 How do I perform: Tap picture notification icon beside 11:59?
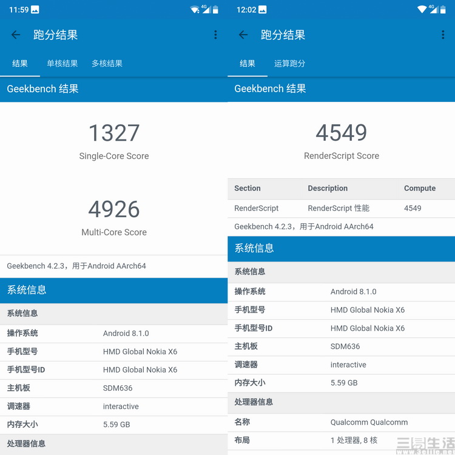pyautogui.click(x=35, y=10)
